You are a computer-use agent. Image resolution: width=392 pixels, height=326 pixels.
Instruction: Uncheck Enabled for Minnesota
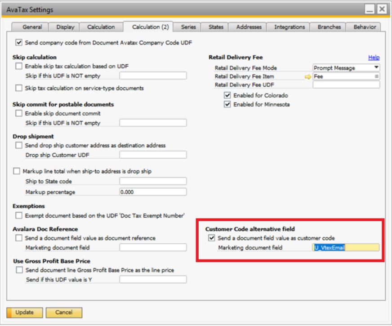227,104
